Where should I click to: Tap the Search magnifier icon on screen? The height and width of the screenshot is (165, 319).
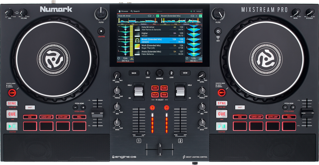[132, 11]
